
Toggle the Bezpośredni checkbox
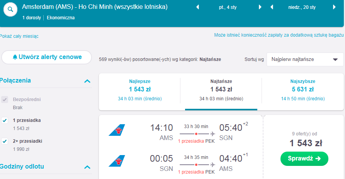click(5, 100)
